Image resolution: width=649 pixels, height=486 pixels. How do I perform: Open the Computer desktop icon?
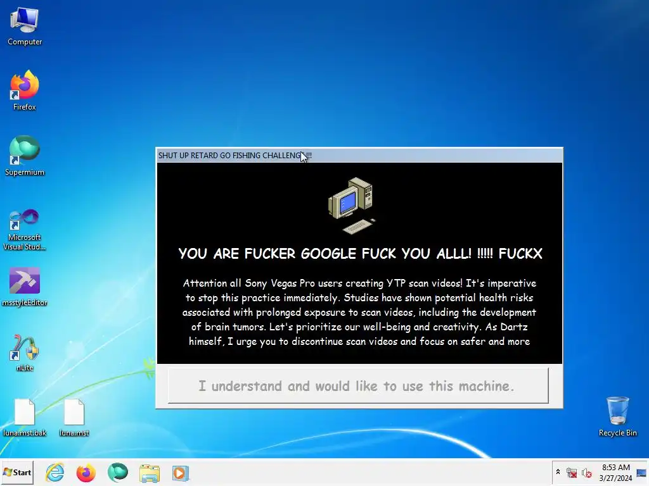click(x=25, y=27)
